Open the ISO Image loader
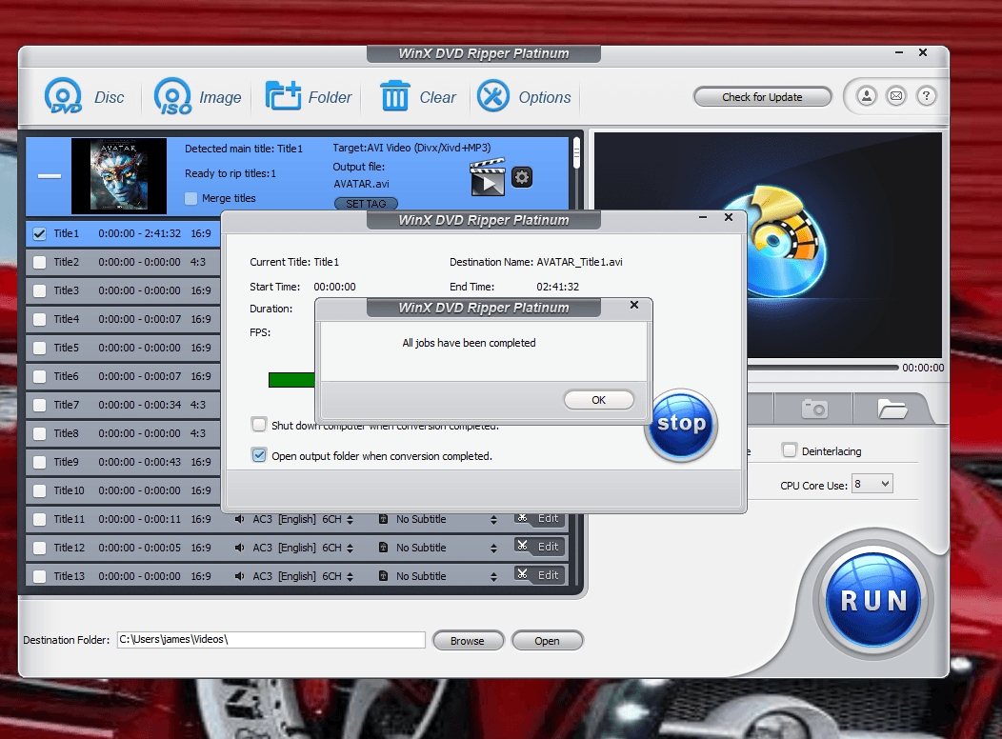Image resolution: width=1002 pixels, height=739 pixels. click(173, 96)
